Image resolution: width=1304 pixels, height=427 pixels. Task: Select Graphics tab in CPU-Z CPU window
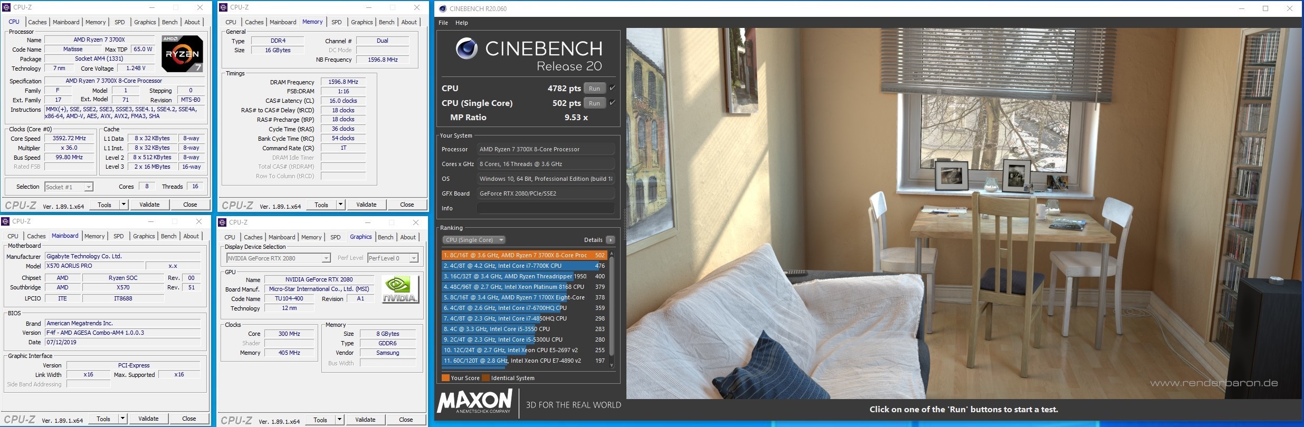pyautogui.click(x=145, y=22)
